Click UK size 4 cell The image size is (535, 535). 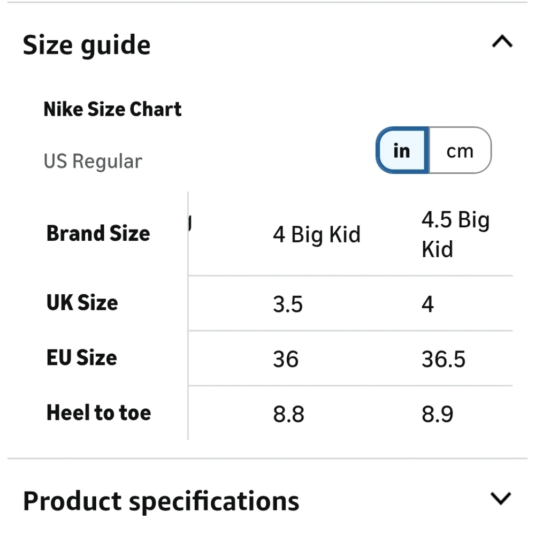[x=427, y=304]
